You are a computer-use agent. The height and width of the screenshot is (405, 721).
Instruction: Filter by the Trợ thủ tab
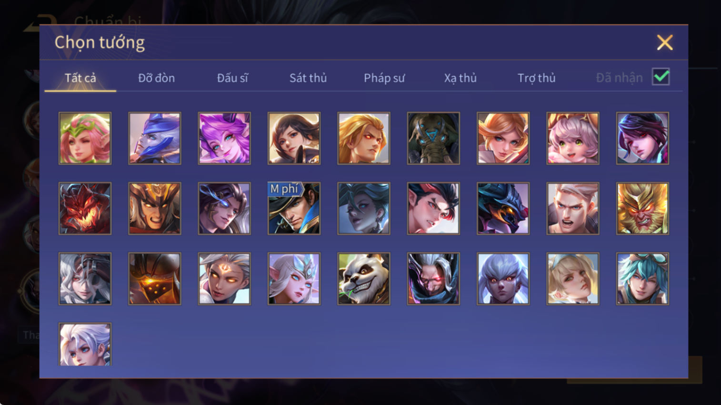[536, 78]
